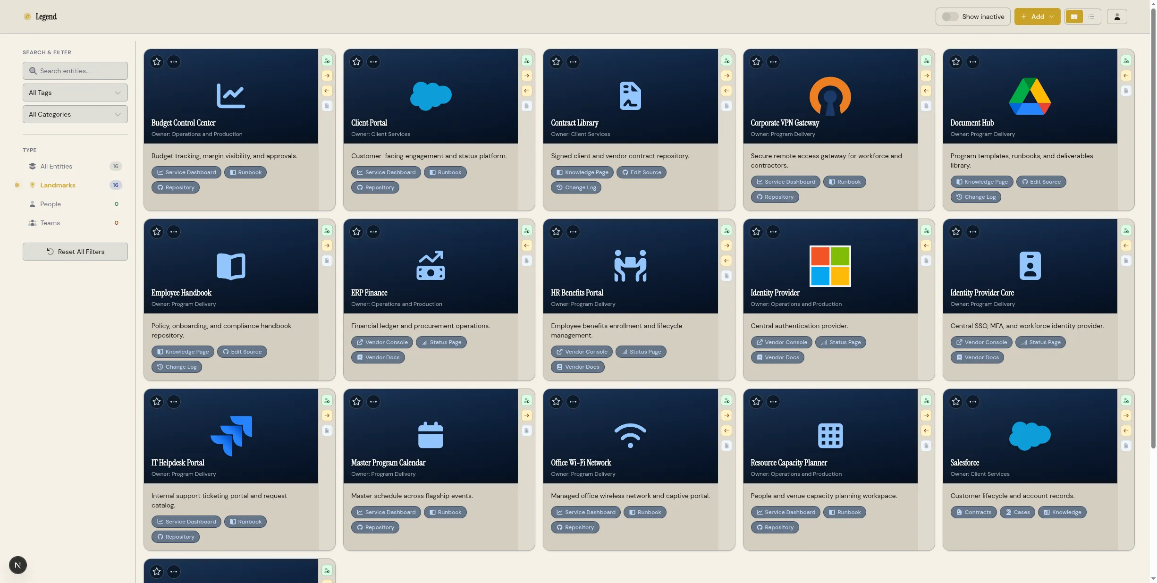Open Knowledge Page on Employee Handbook
Image resolution: width=1157 pixels, height=583 pixels.
point(183,352)
